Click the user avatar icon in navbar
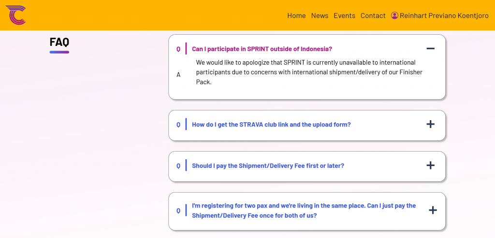 click(x=394, y=15)
